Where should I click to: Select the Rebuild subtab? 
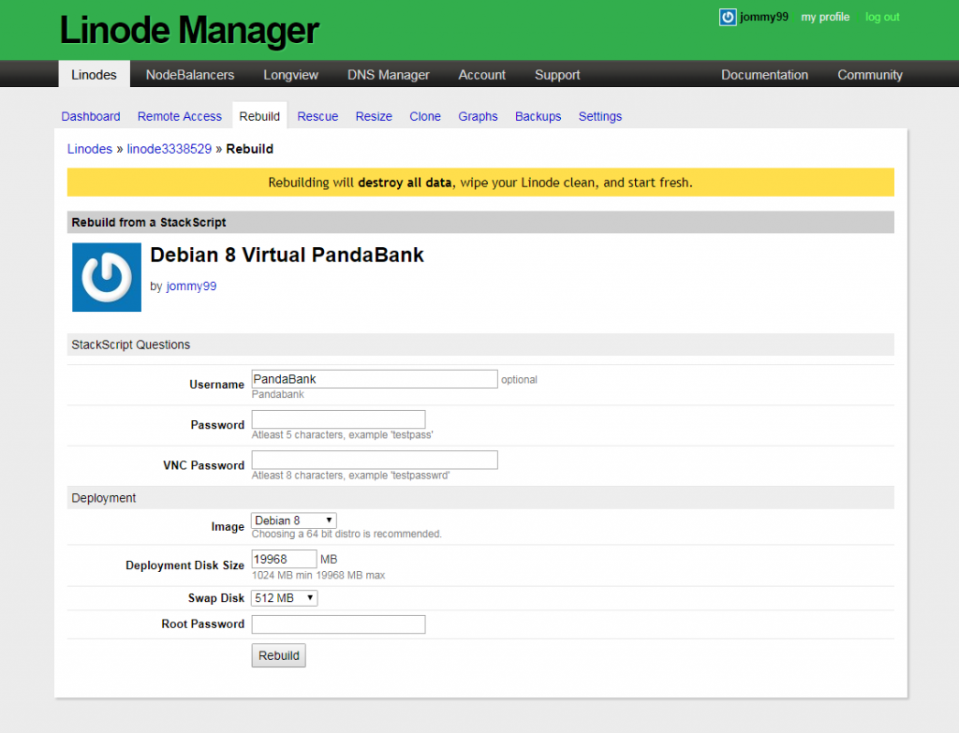259,116
